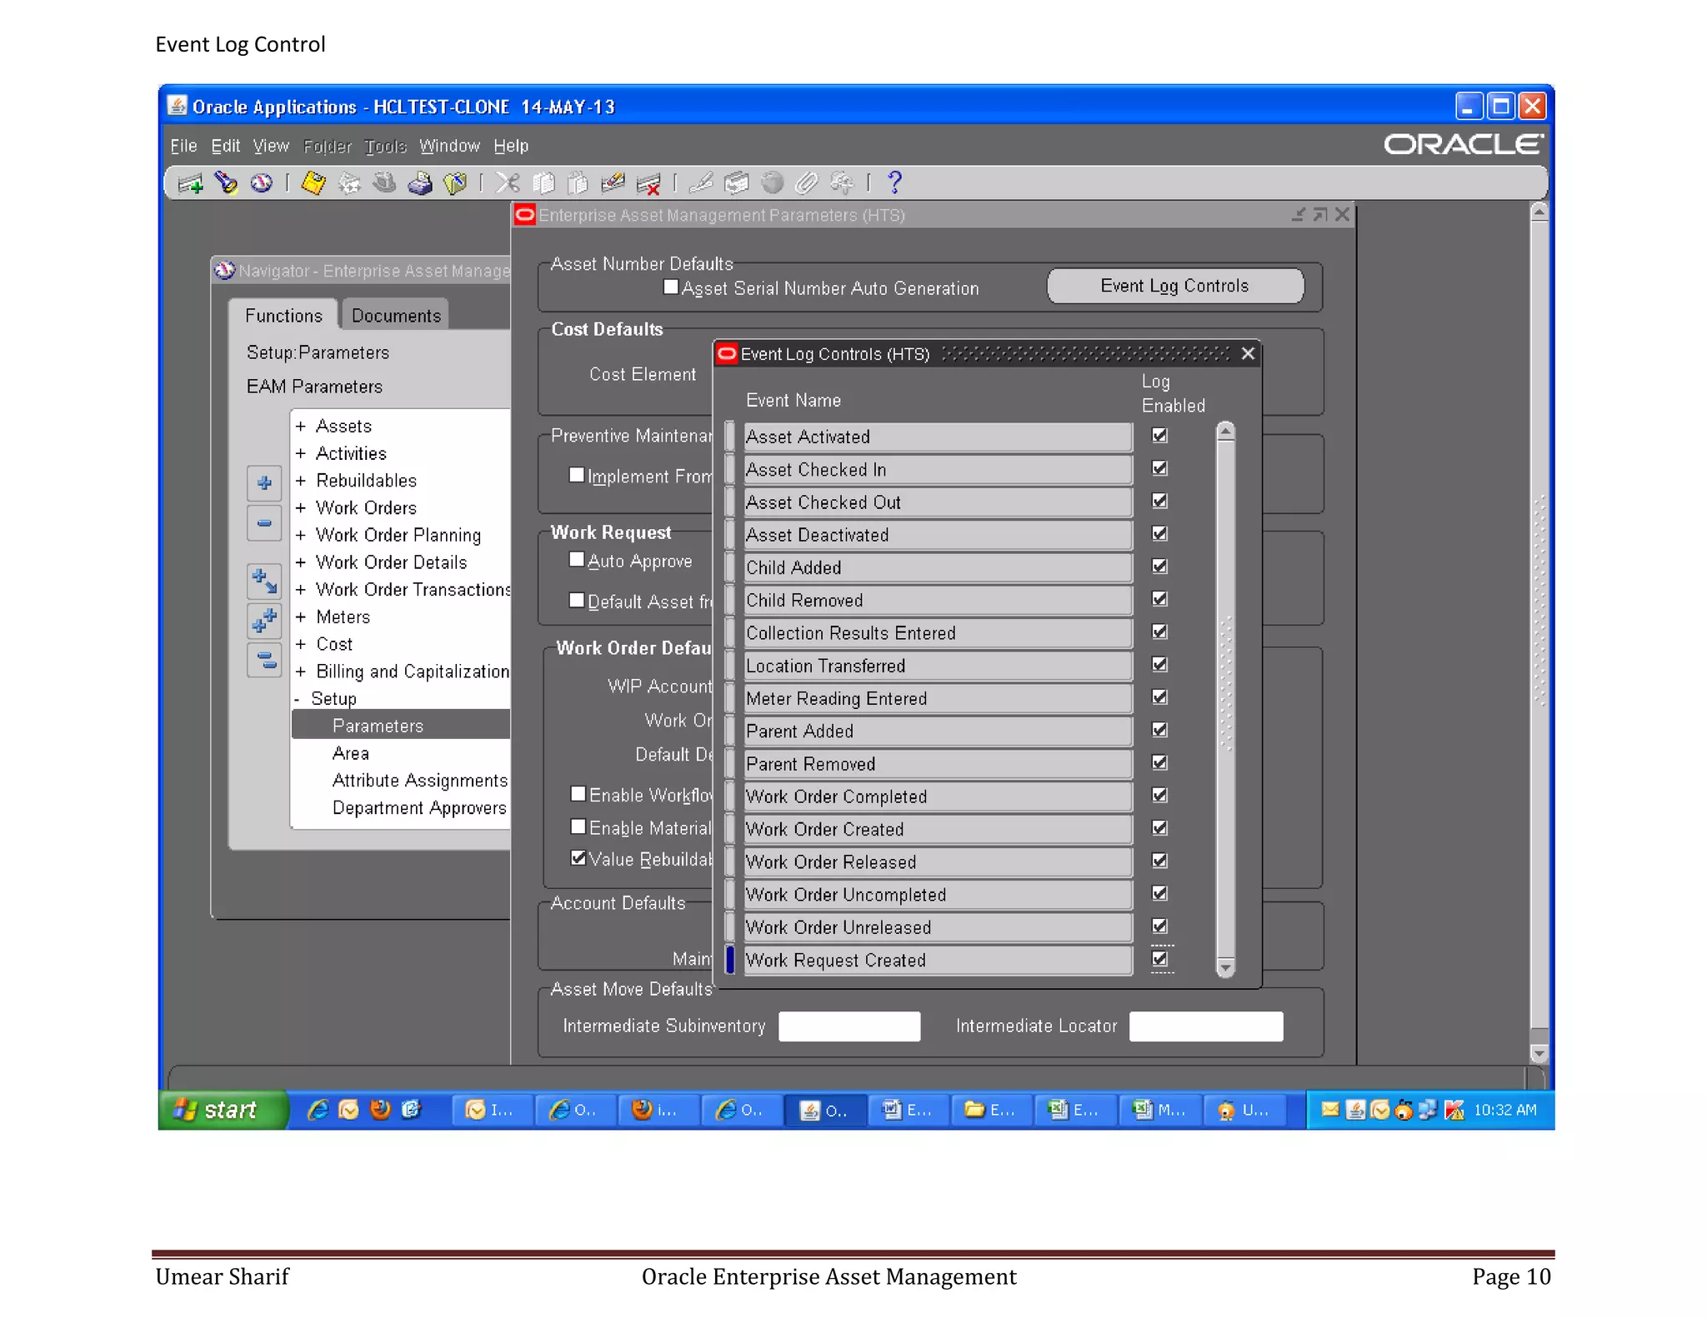Open the Tools menu
Screen dimensions: 1707x1318
(x=385, y=146)
